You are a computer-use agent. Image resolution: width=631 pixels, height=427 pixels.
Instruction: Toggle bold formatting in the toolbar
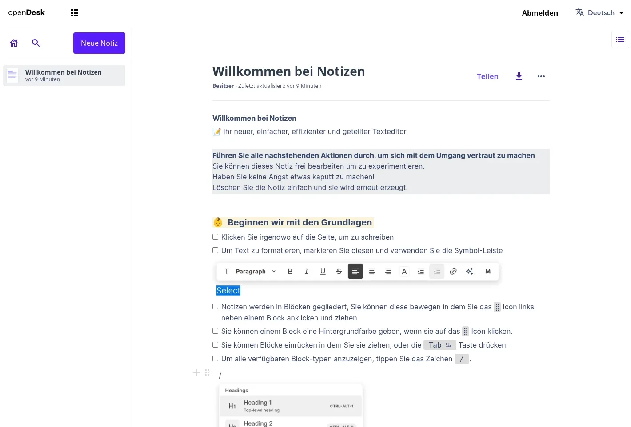click(290, 271)
